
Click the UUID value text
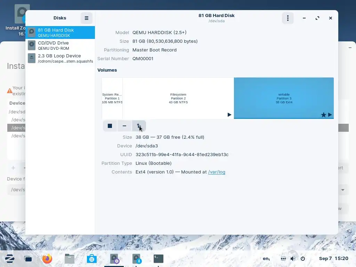point(182,155)
